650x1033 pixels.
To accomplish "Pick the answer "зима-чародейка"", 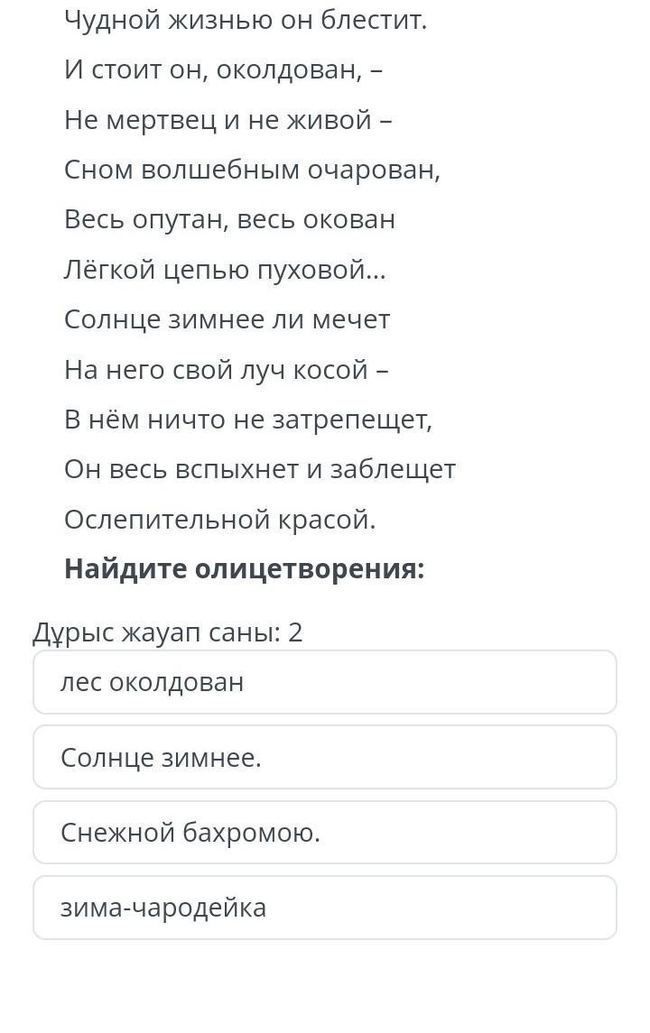I will (324, 908).
